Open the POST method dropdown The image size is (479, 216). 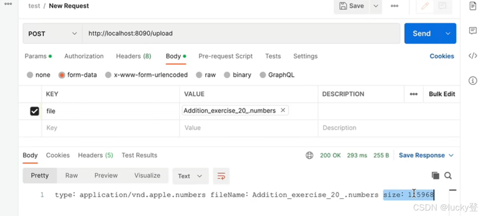53,34
